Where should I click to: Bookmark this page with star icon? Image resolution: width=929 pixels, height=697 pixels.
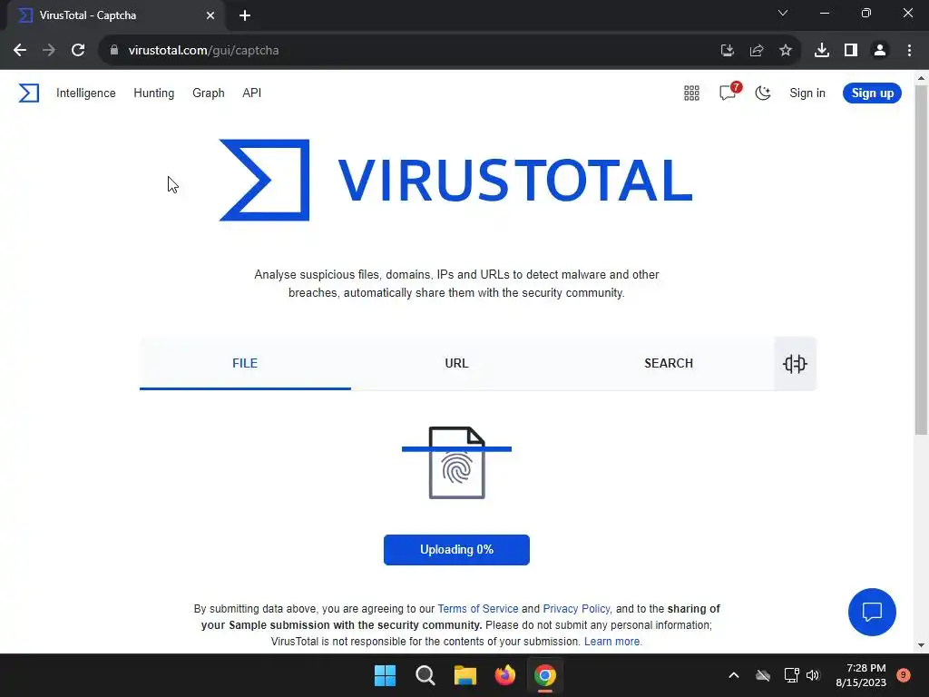point(786,51)
